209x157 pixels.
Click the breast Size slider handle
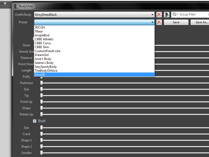point(42,89)
